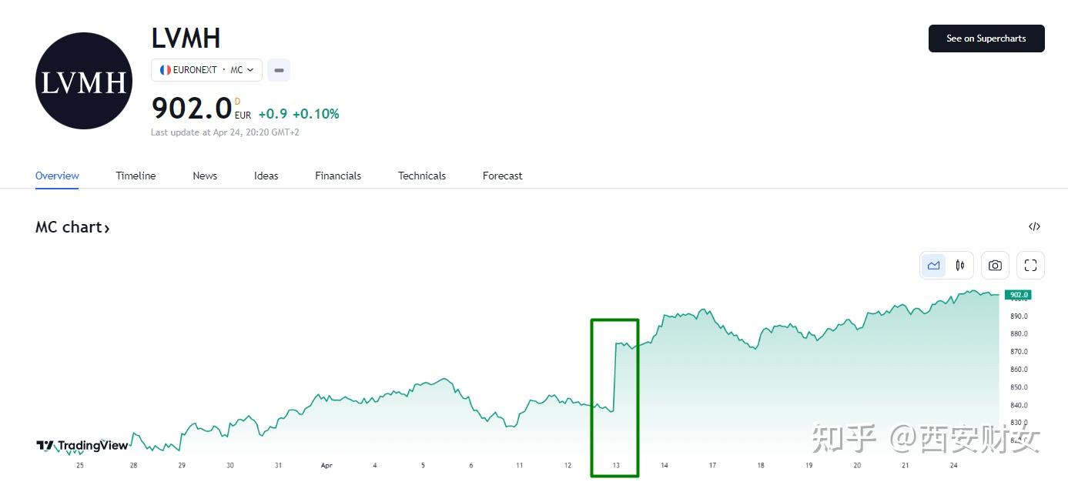Screen dimensions: 1068x482
Task: Click the minus icon beside the exchange selector
Action: 278,69
